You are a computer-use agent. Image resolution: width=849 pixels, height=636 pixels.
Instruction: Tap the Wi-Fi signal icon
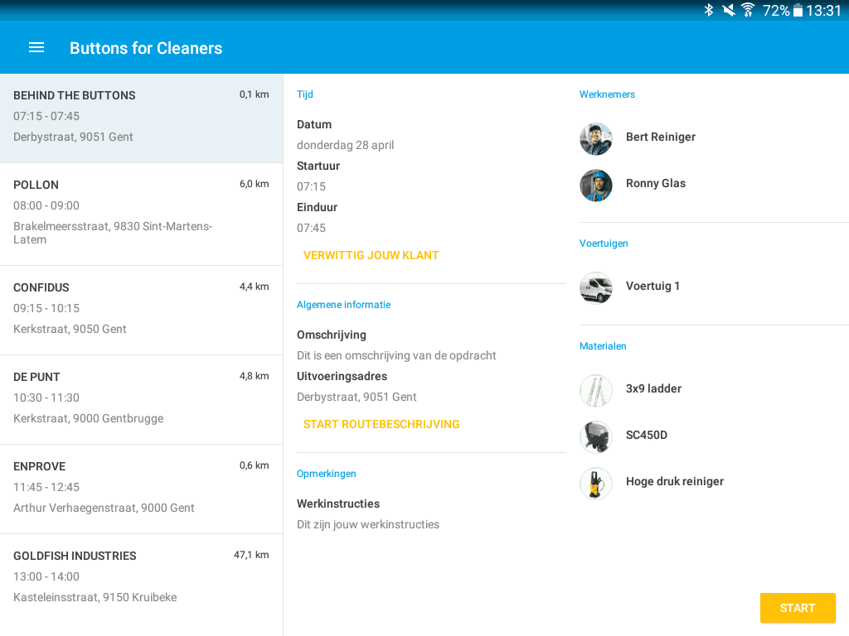748,10
